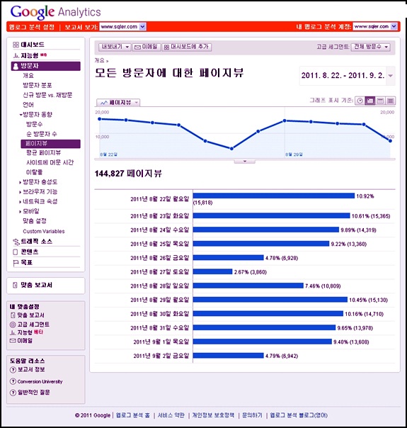This screenshot has height=428, width=407.
Task: Click the 8월 22일 월요일 bar (10.92%)
Action: click(274, 196)
